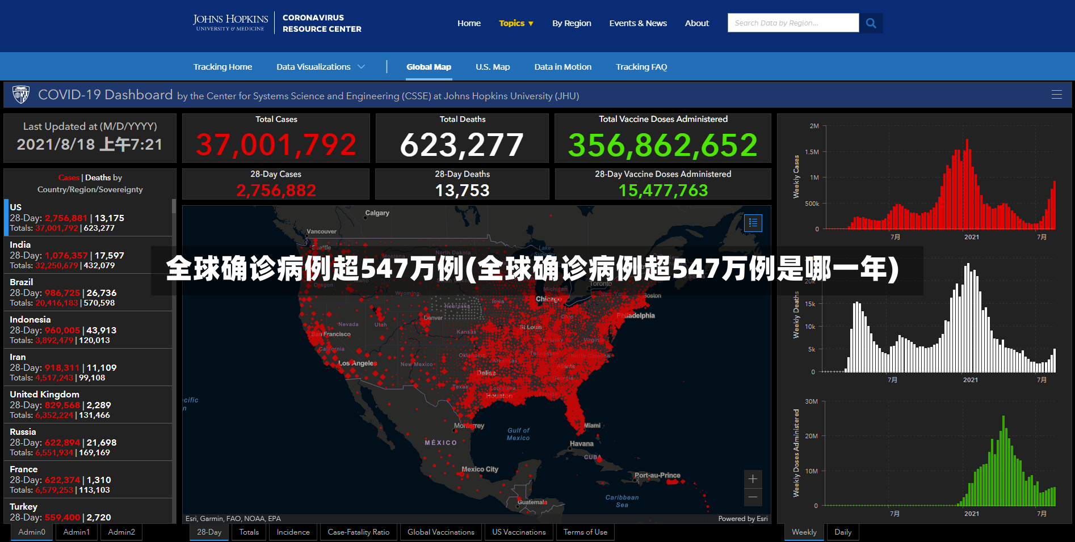Zoom out the map with minus button
1075x542 pixels.
click(x=753, y=497)
